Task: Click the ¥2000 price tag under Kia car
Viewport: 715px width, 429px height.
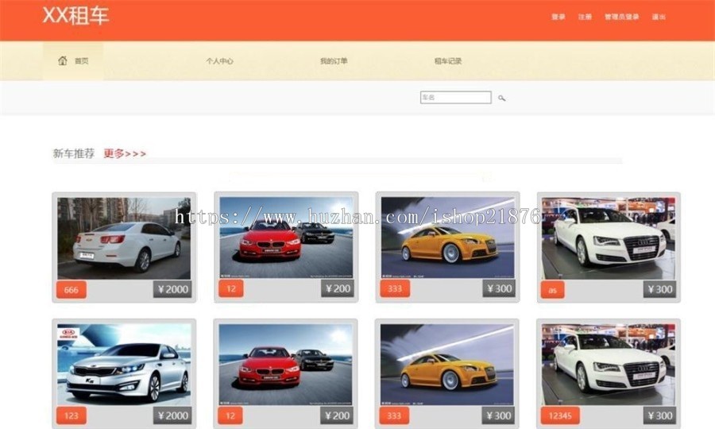Action: (x=172, y=415)
